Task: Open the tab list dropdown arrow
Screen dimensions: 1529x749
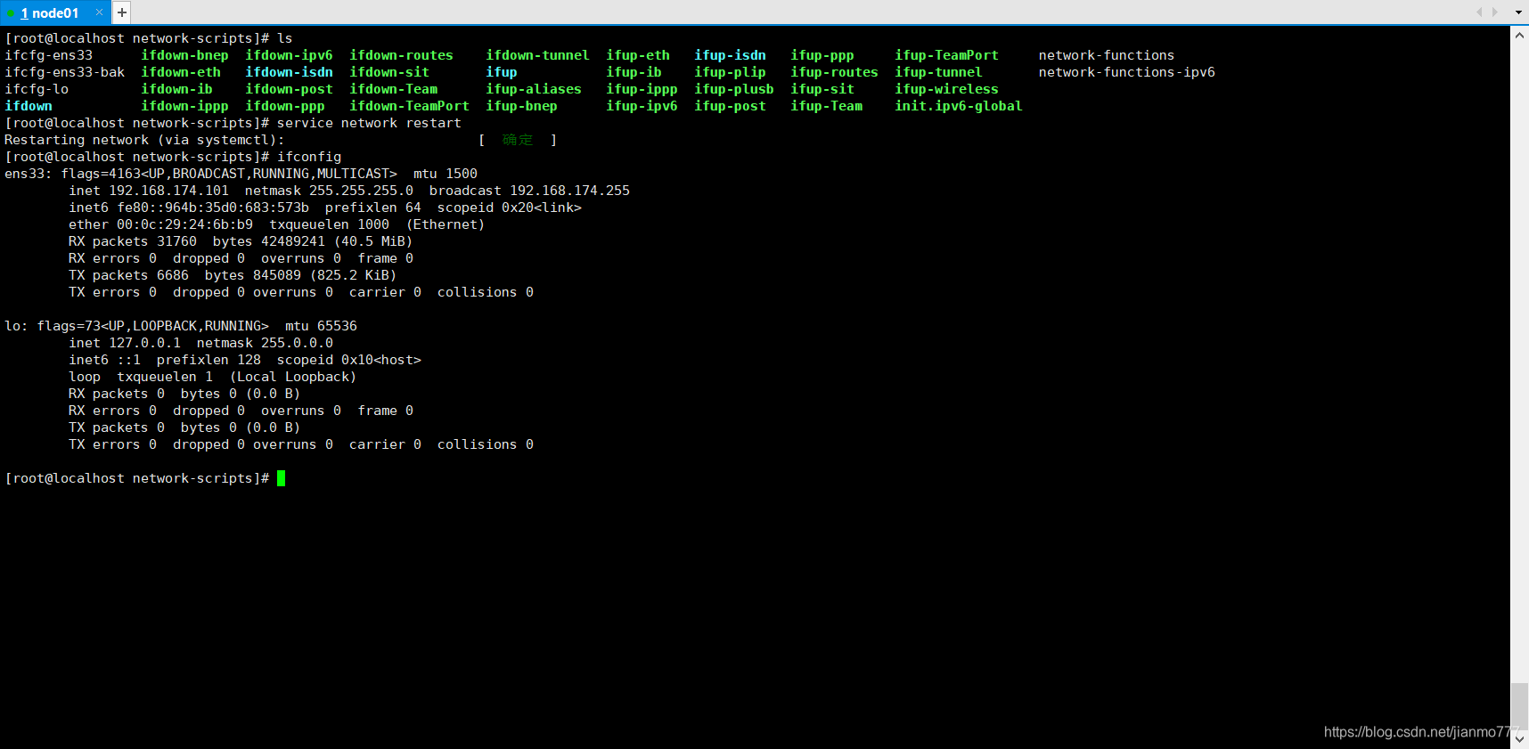Action: tap(1518, 12)
